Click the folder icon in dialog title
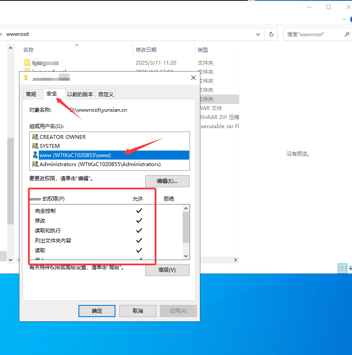Screen dimensions: 352x355 [26, 78]
